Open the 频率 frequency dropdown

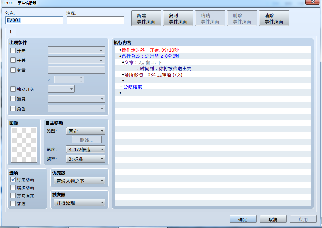[86, 159]
